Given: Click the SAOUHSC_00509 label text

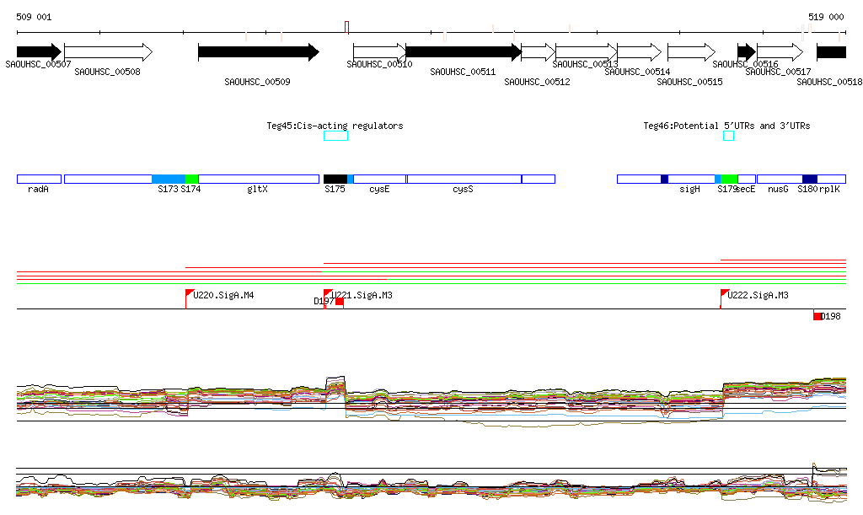Looking at the screenshot, I should tap(257, 82).
